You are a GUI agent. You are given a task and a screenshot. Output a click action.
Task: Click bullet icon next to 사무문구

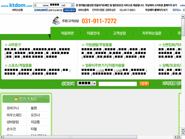(6, 45)
